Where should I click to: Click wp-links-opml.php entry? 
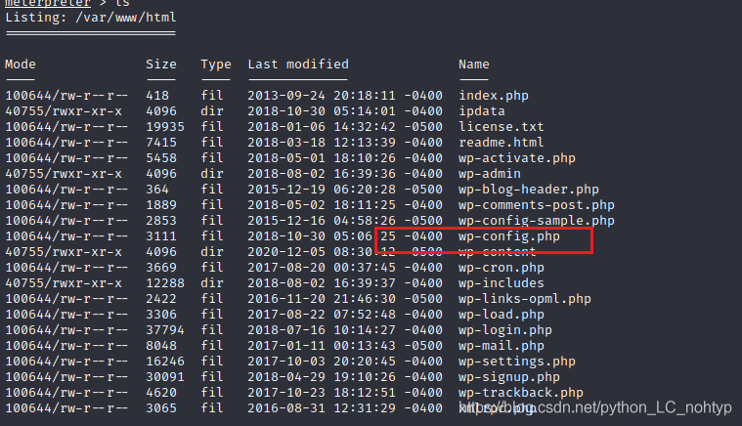525,299
